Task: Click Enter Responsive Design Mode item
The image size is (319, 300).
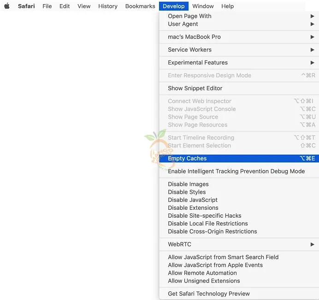Action: (239, 75)
